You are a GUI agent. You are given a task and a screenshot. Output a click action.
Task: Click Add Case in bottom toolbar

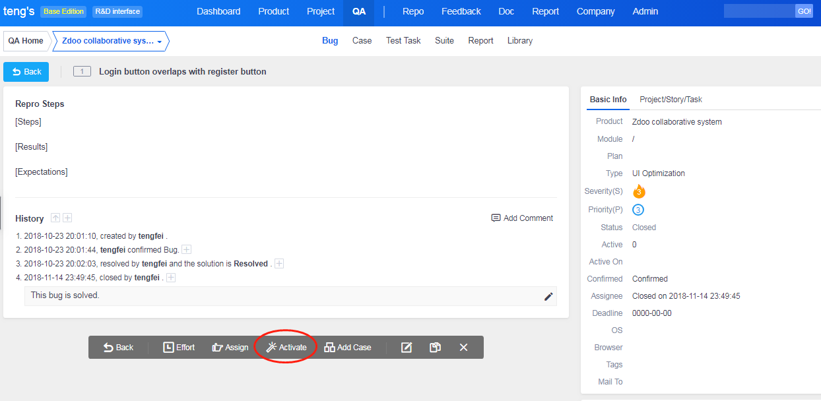pos(348,348)
